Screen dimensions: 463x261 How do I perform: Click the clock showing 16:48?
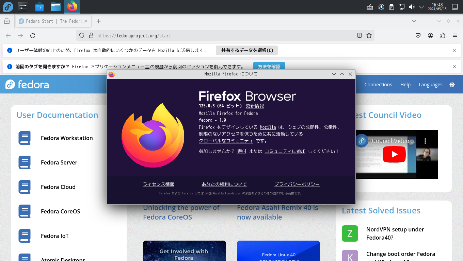click(437, 7)
